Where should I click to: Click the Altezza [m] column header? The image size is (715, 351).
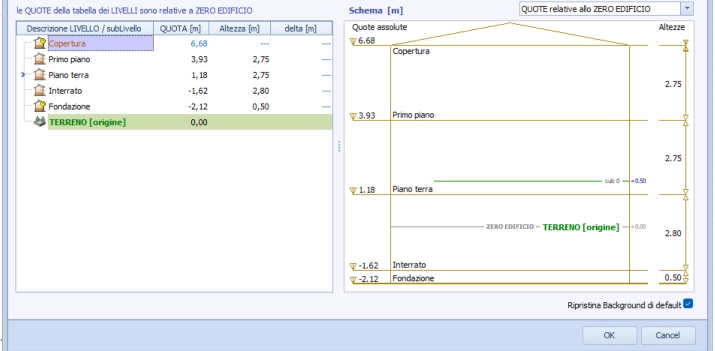point(239,29)
